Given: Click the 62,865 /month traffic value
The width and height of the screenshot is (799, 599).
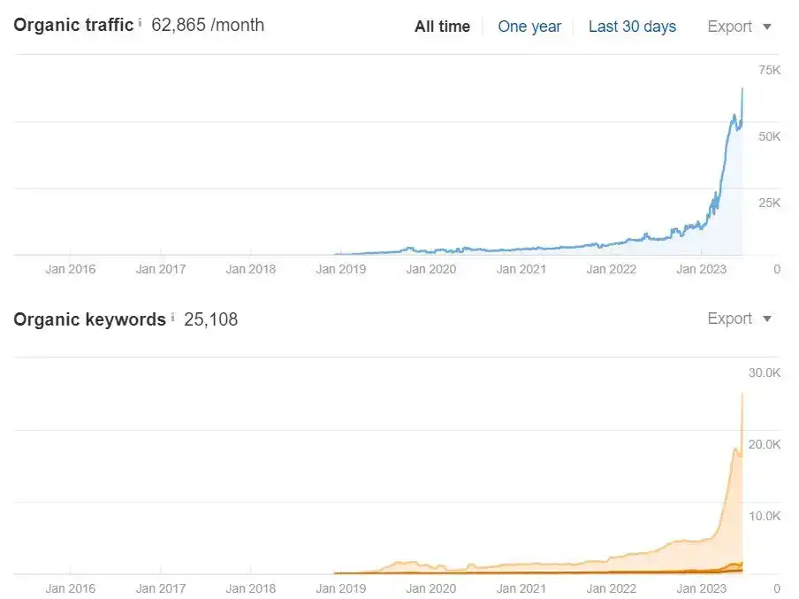Looking at the screenshot, I should pos(208,25).
